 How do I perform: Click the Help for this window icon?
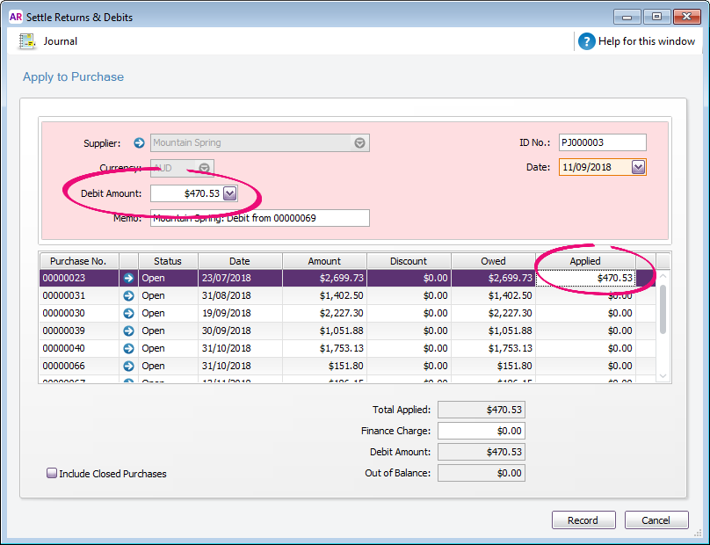click(x=587, y=41)
